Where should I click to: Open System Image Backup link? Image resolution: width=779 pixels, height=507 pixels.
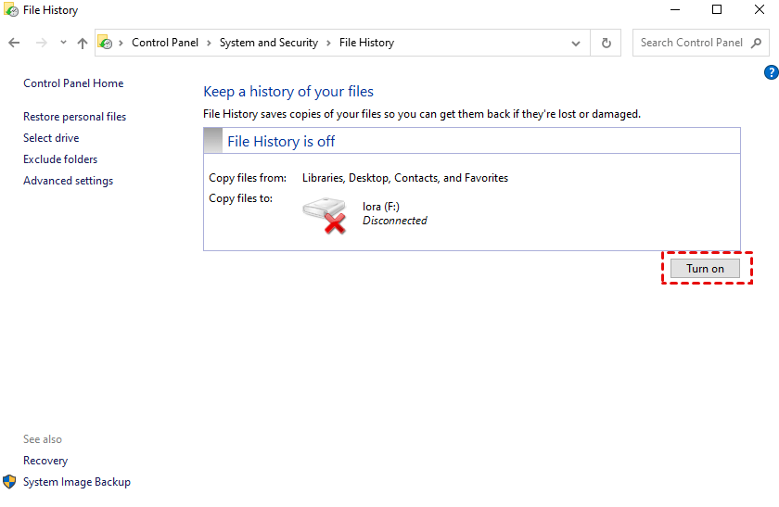pyautogui.click(x=76, y=482)
